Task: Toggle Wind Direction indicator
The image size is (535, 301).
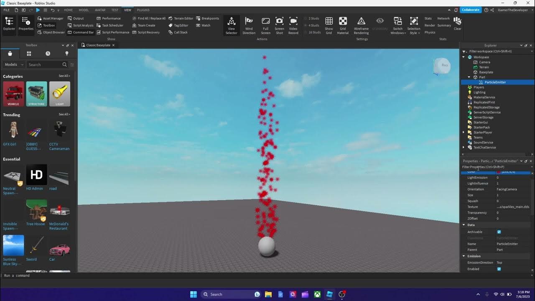Action: click(x=249, y=26)
